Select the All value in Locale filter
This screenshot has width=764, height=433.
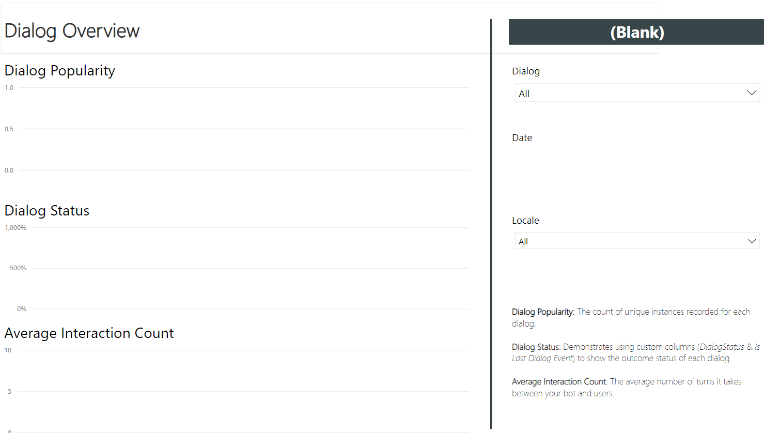click(523, 241)
